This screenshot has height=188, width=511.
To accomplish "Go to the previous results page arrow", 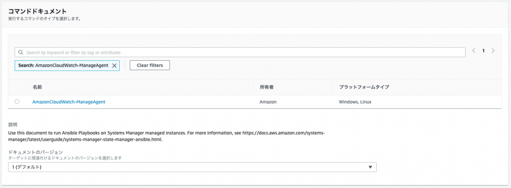I will (474, 51).
